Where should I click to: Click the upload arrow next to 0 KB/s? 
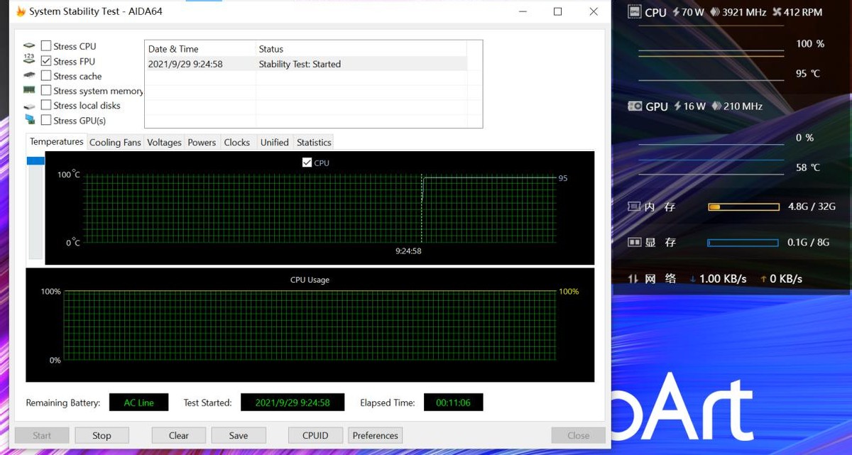[763, 279]
